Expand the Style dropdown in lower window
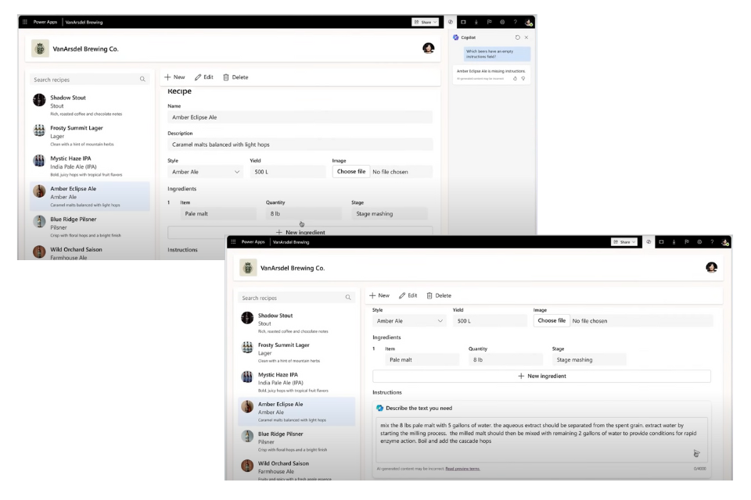Viewport: 751px width, 500px height. point(411,320)
